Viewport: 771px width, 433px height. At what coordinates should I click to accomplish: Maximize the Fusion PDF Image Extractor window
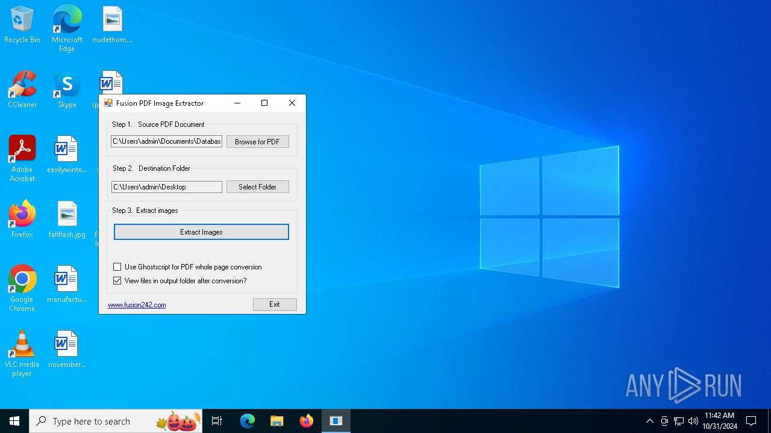(264, 103)
